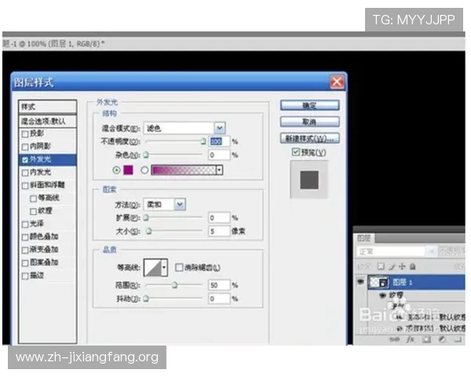Click the link layers icon in Layers panel
471x377 pixels.
(x=394, y=339)
